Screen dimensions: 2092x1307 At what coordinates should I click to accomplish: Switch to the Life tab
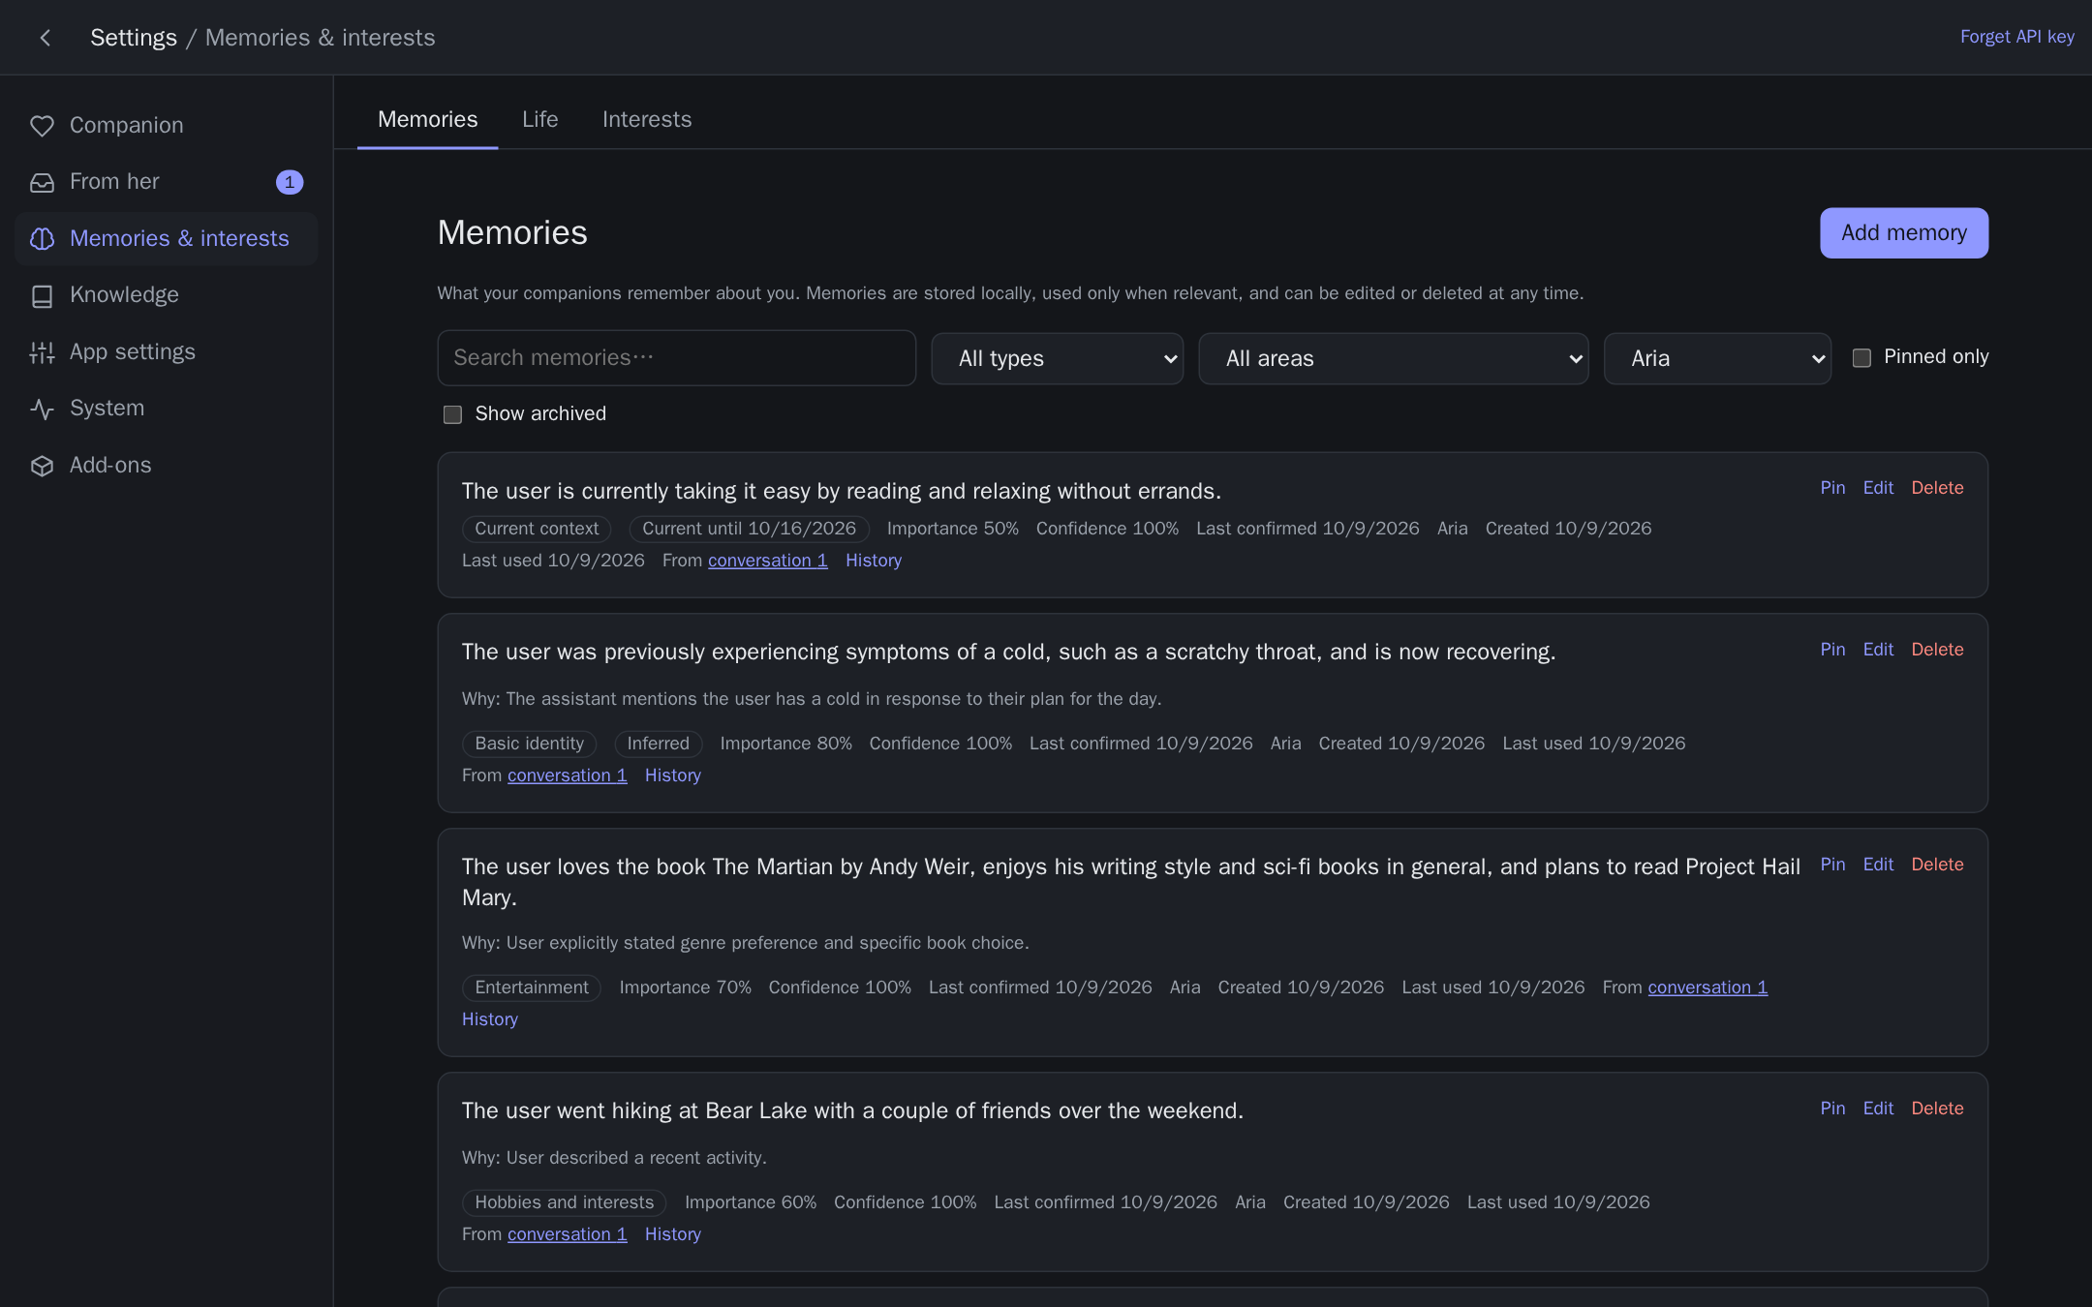539,119
